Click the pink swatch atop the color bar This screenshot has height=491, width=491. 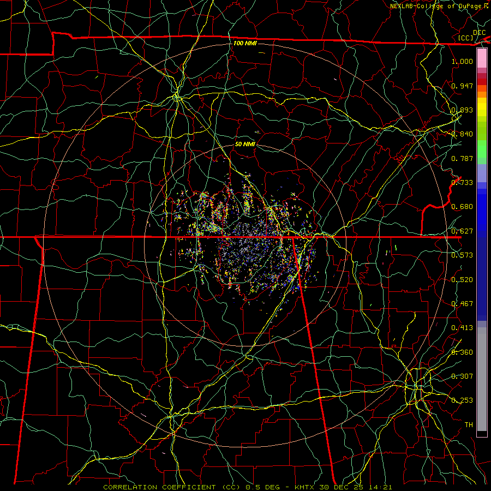[x=482, y=58]
